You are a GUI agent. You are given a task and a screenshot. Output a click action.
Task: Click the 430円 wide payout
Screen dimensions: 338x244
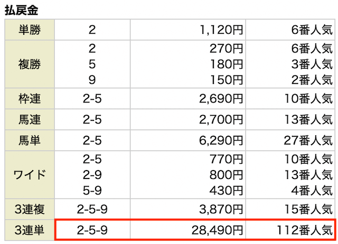(x=226, y=191)
